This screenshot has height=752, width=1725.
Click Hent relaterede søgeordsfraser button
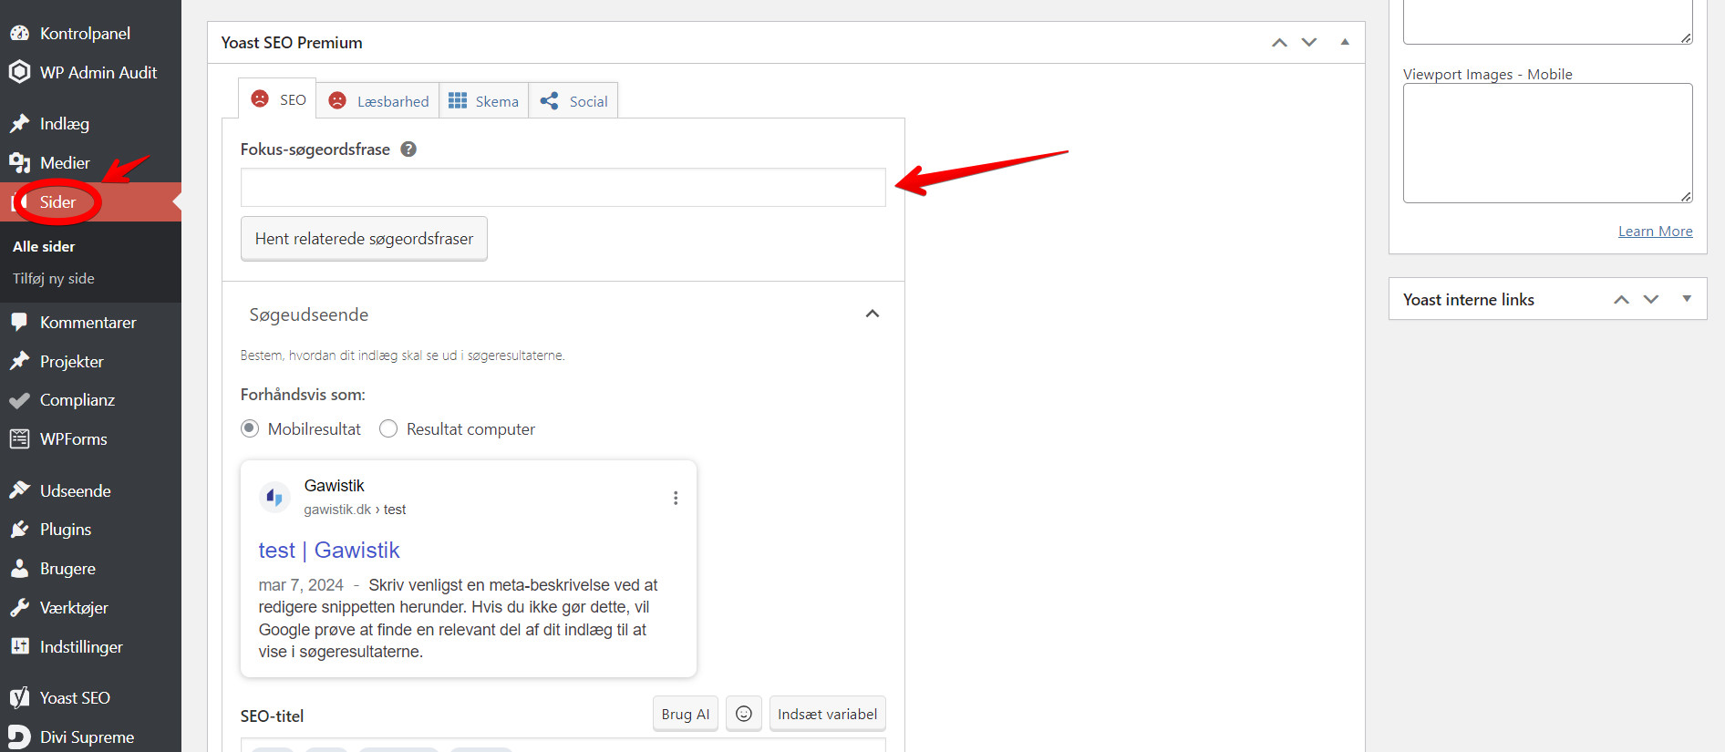pos(364,239)
